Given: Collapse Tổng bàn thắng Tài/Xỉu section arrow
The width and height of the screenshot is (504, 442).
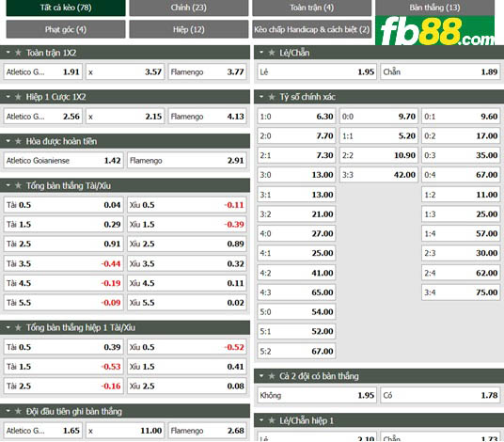Looking at the screenshot, I should tap(8, 185).
